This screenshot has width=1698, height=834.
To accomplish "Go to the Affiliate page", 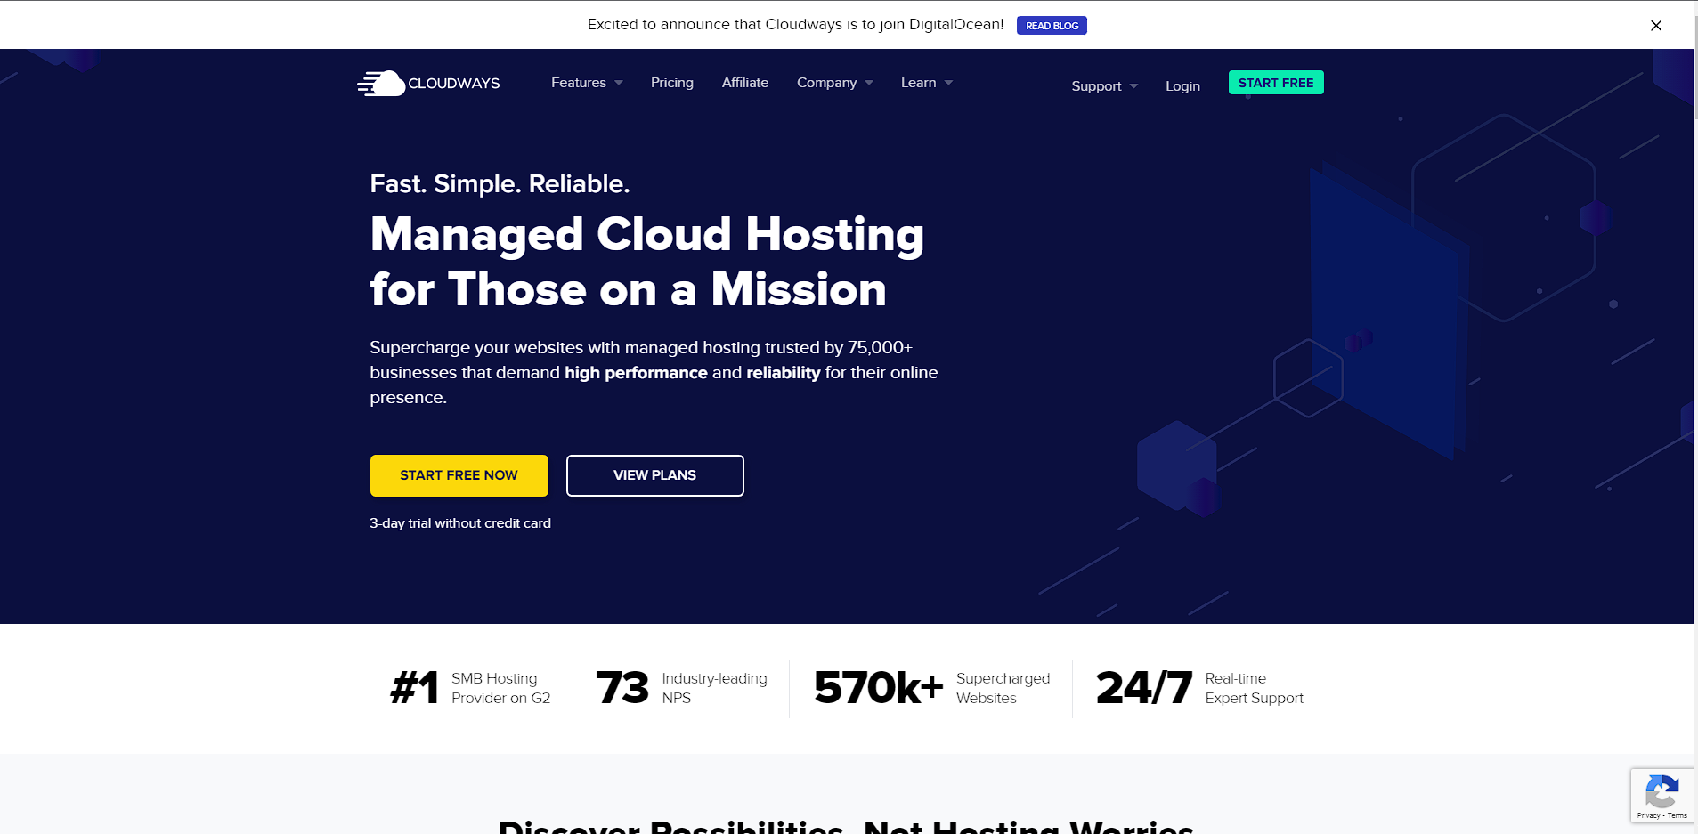I will click(745, 83).
